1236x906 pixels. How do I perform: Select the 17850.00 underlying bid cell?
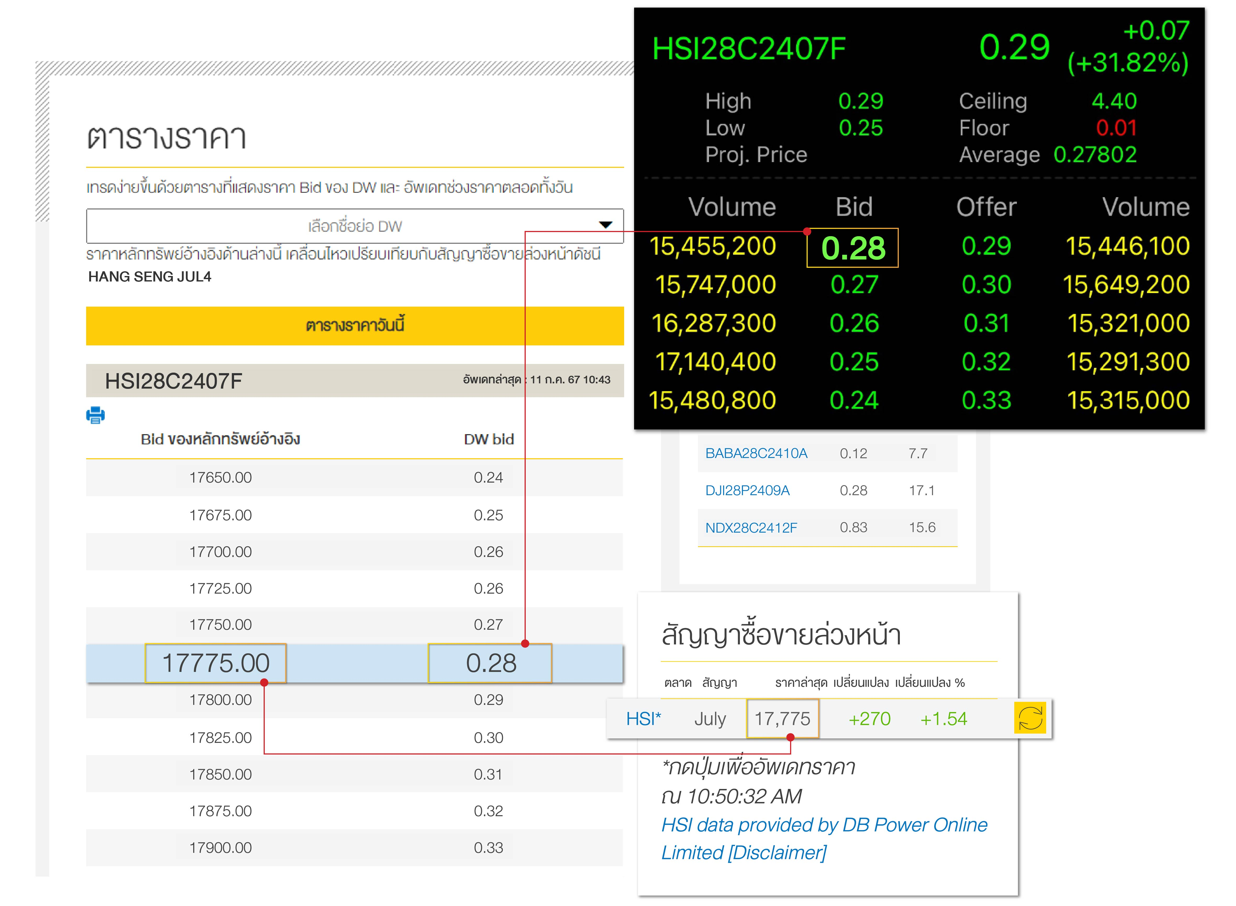pos(220,774)
